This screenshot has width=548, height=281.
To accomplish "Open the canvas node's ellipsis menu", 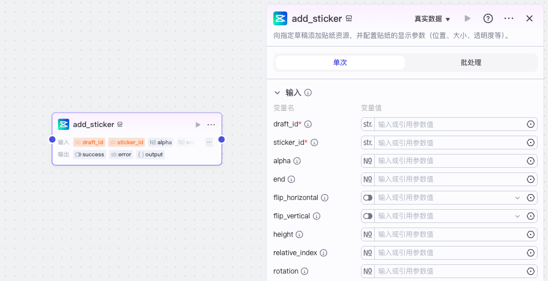I will click(211, 125).
